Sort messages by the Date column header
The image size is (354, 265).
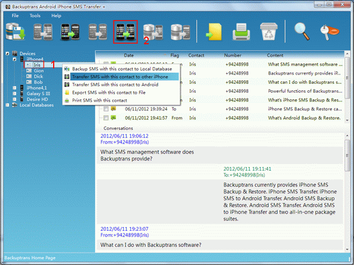click(x=129, y=55)
